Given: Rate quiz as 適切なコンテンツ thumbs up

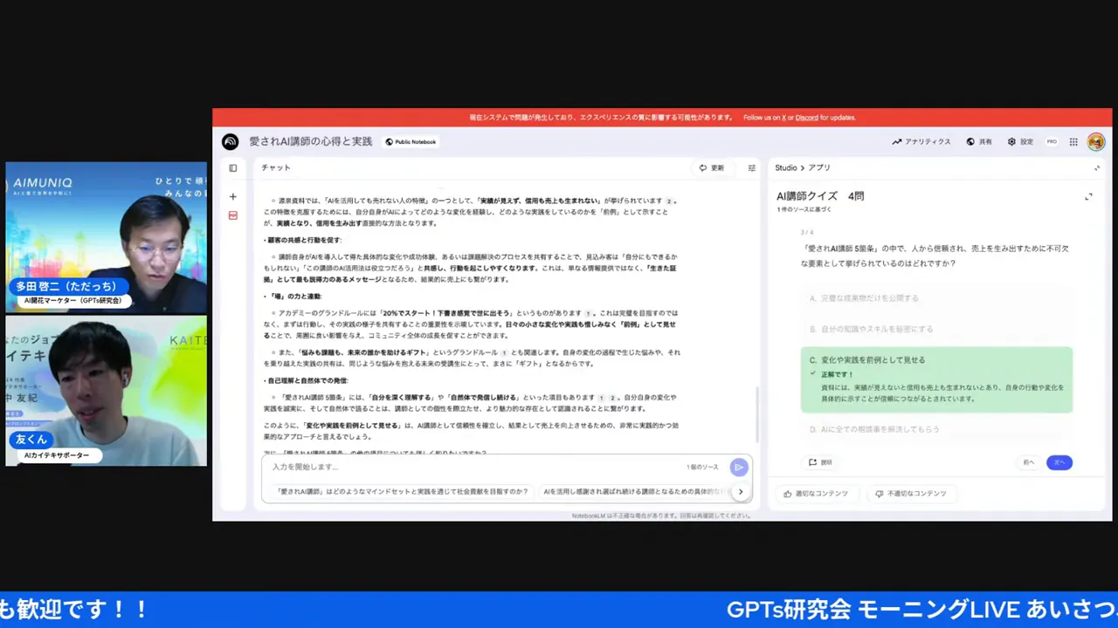Looking at the screenshot, I should click(816, 494).
